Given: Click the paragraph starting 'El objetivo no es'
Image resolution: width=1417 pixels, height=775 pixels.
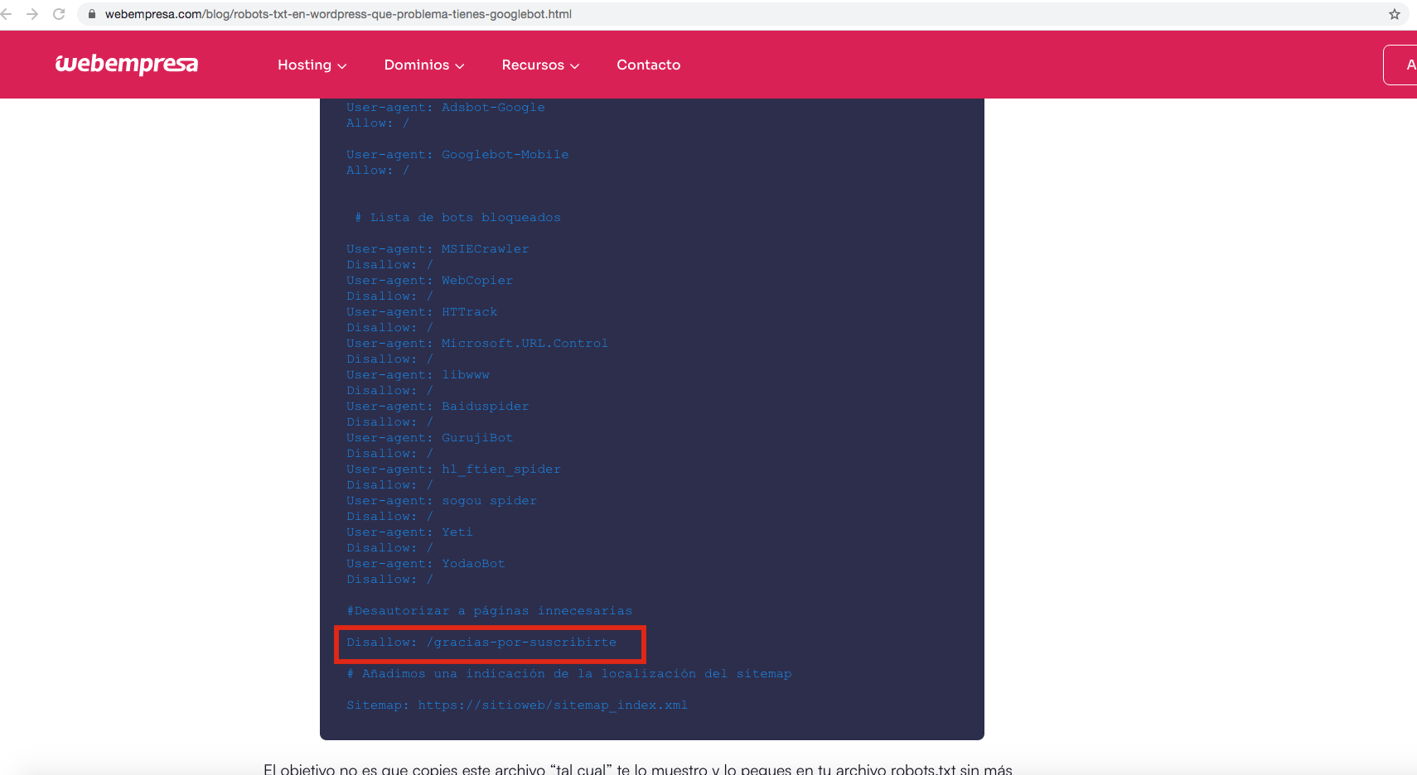Looking at the screenshot, I should tap(638, 768).
